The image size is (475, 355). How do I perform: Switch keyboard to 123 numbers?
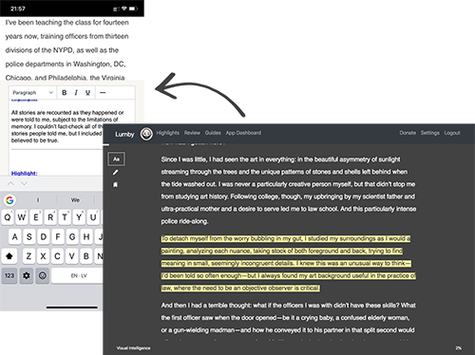coord(9,275)
